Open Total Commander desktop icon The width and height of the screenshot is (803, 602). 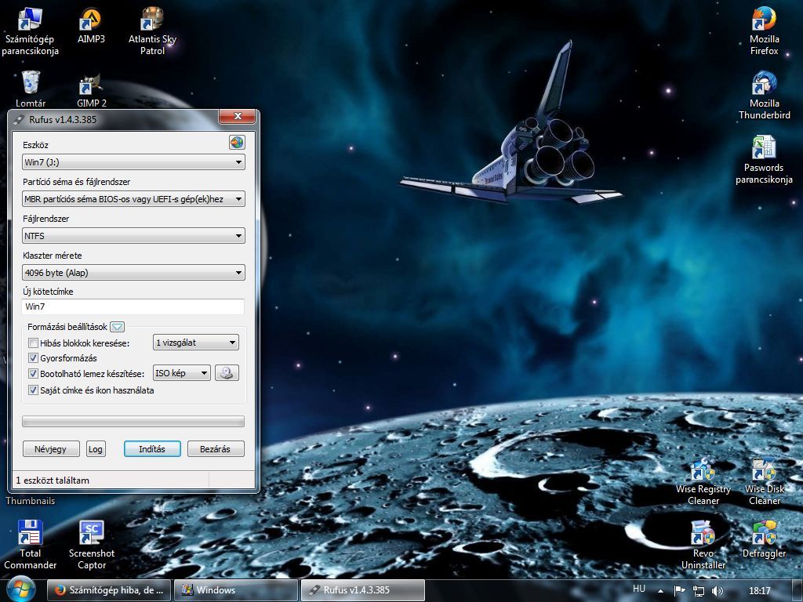click(31, 546)
